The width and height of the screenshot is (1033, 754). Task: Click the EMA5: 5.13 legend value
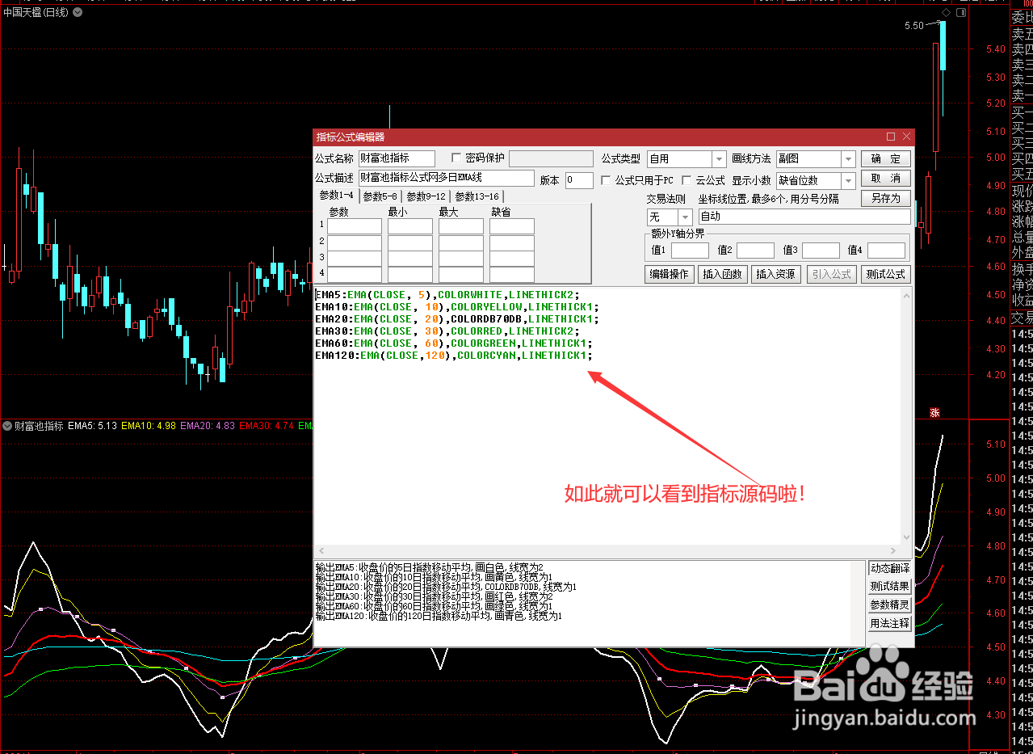(93, 425)
